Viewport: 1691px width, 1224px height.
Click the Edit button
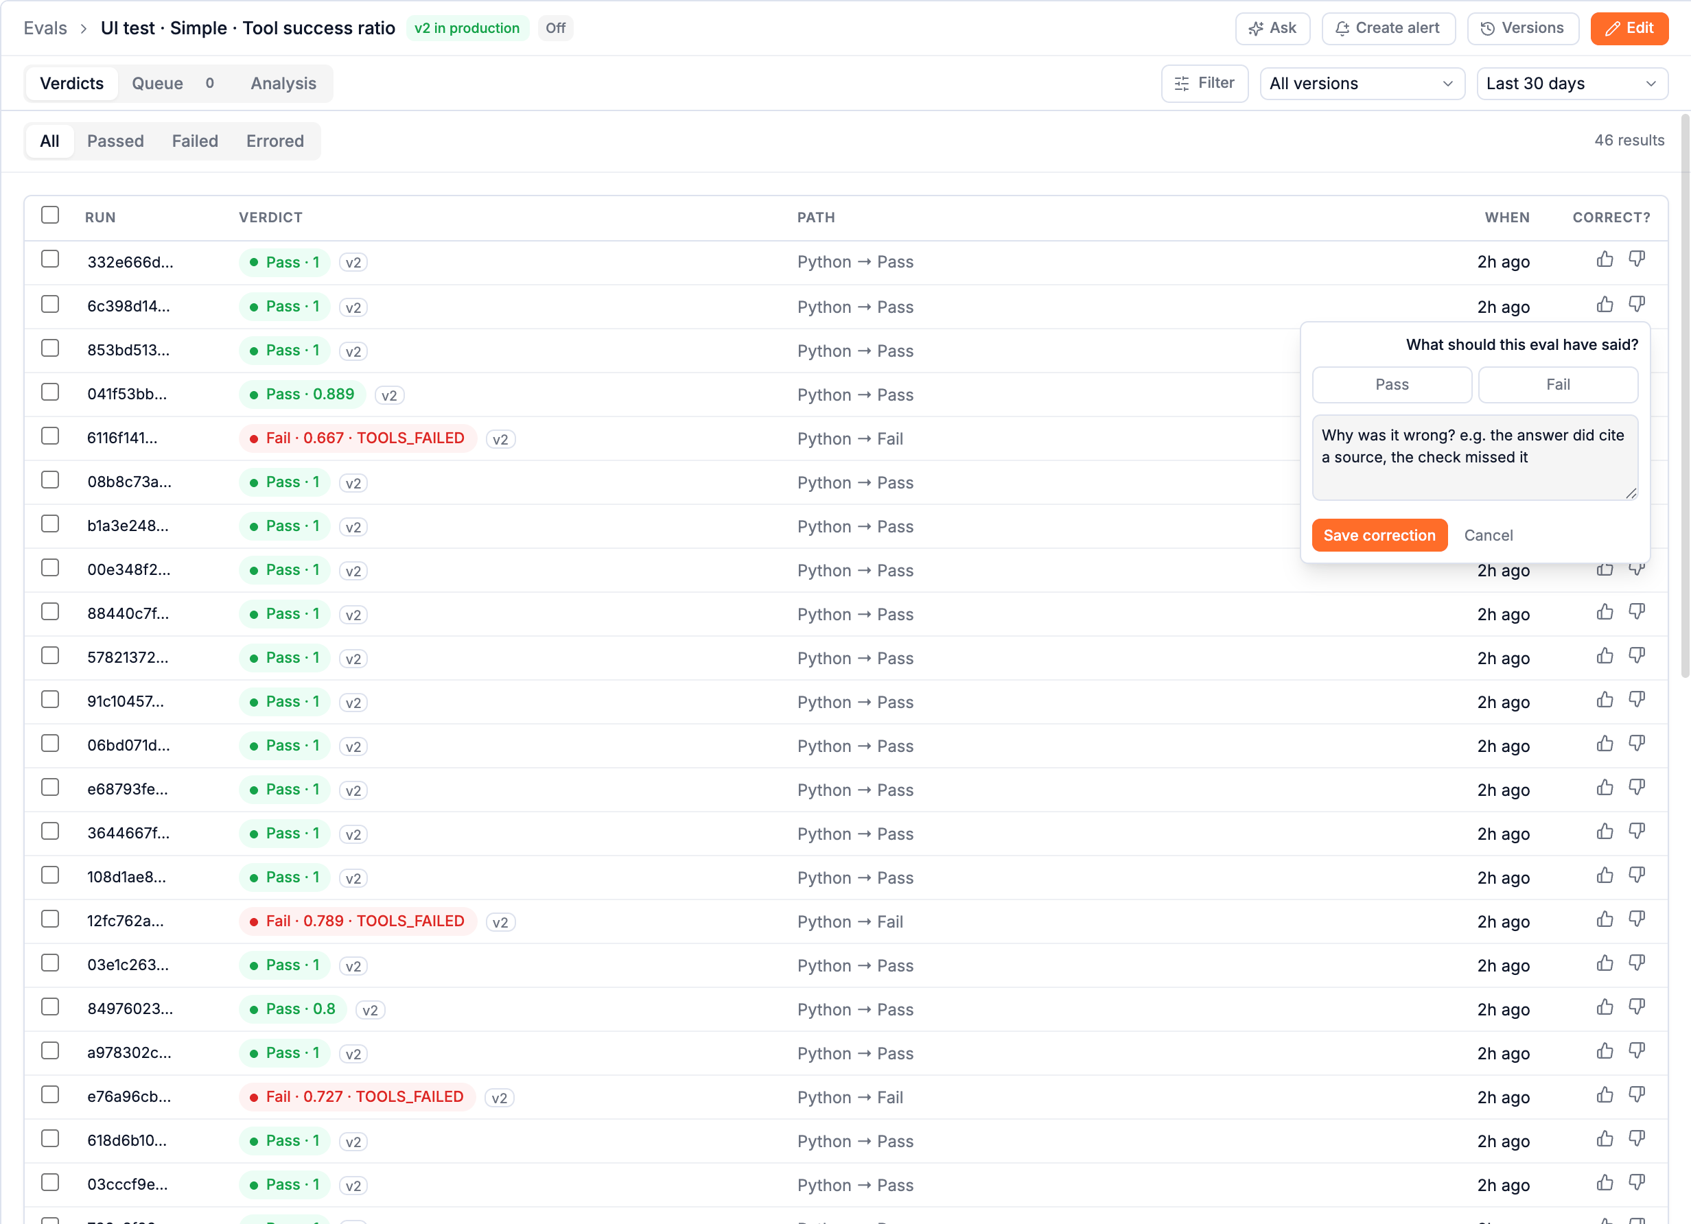(1629, 28)
